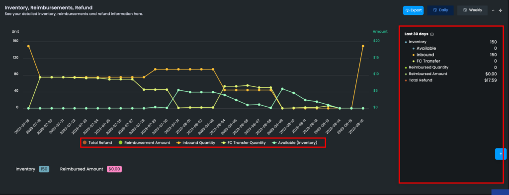509x195 pixels.
Task: Click the 2023-08-16 date label on the axis
Action: [x=356, y=127]
